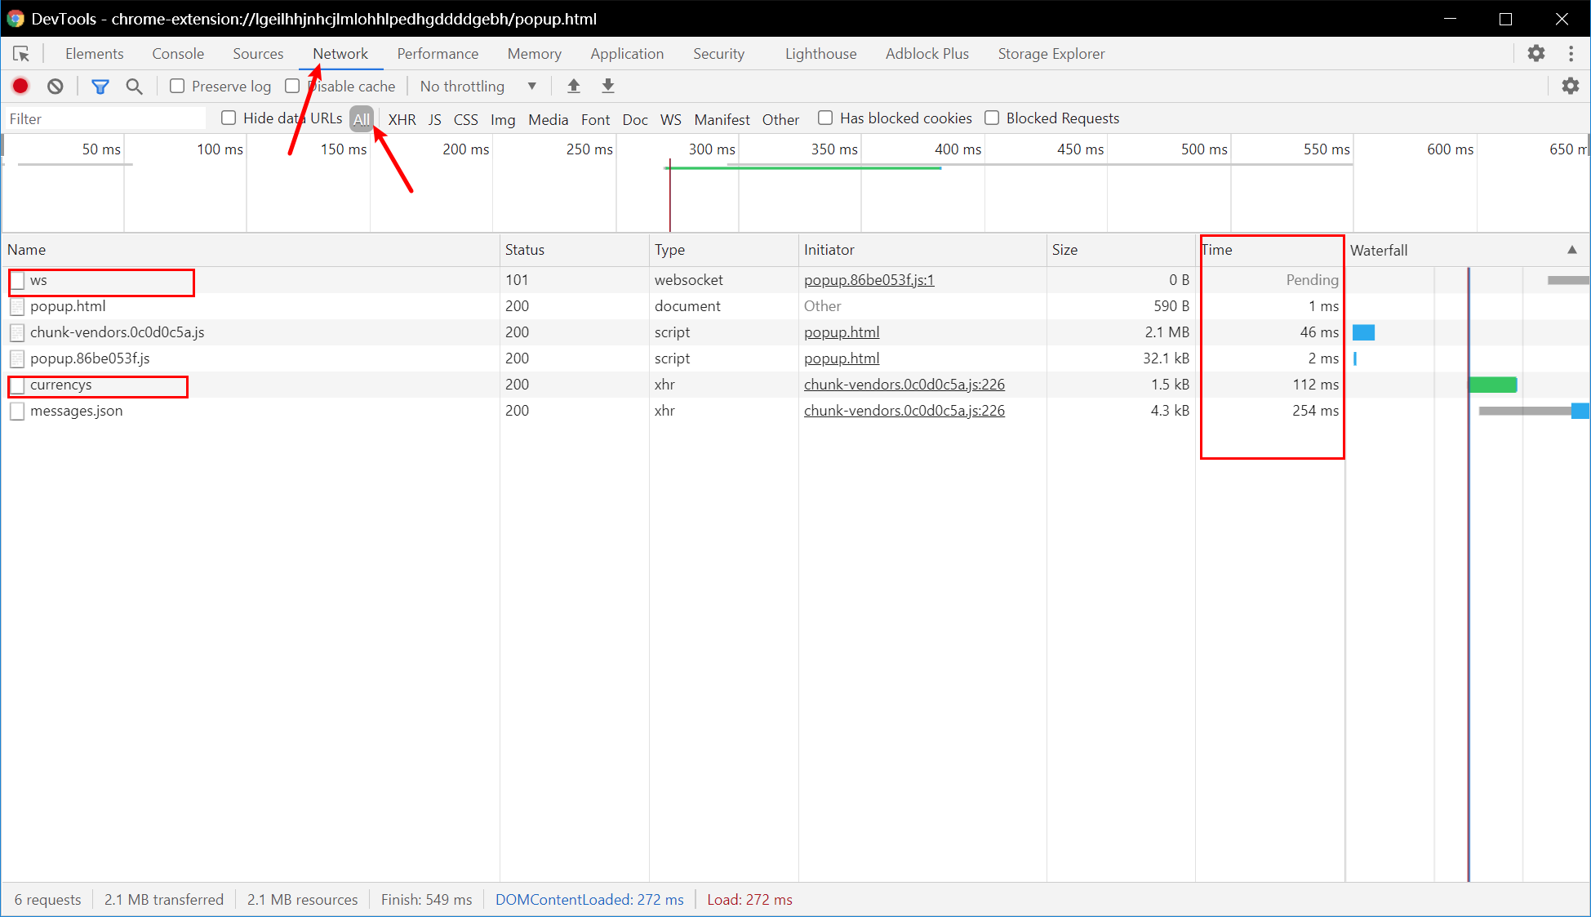Open the No throttling dropdown

tap(478, 86)
